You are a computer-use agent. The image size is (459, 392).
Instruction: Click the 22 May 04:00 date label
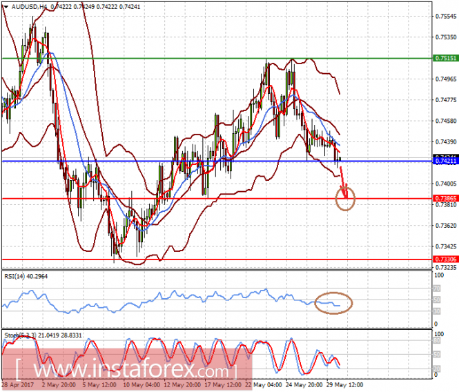point(263,384)
